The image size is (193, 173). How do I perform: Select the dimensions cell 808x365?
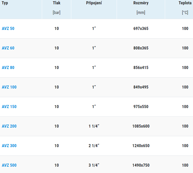click(x=141, y=48)
